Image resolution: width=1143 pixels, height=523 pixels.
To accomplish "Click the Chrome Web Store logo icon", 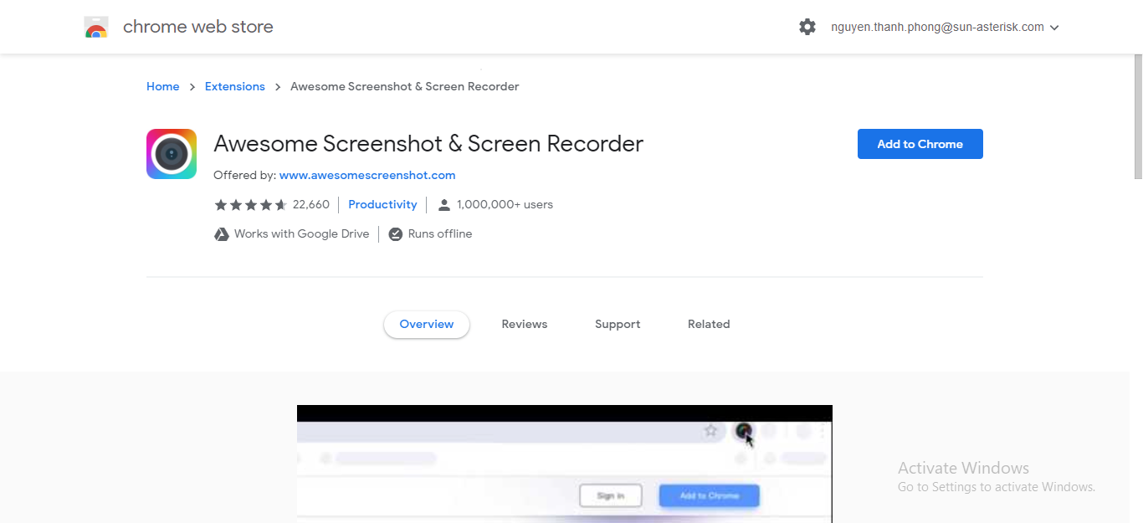I will pos(96,28).
